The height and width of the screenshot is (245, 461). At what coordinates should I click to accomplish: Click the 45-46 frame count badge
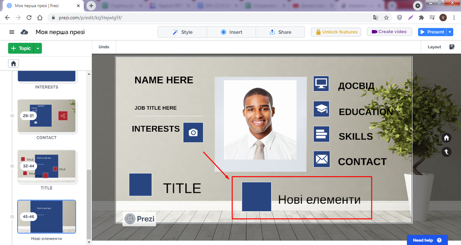pos(28,217)
